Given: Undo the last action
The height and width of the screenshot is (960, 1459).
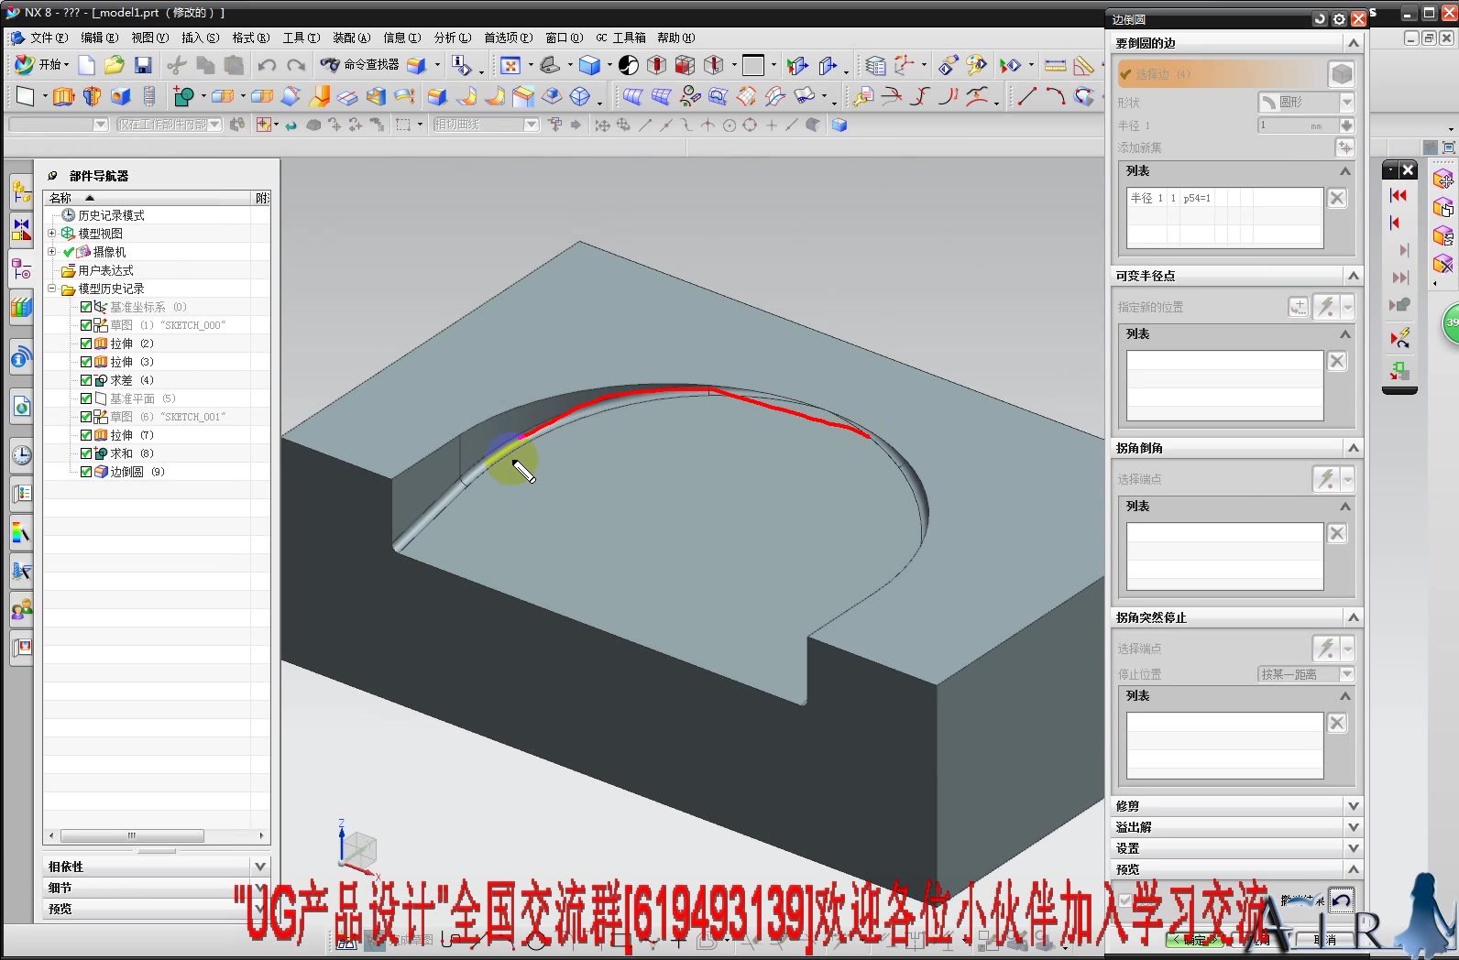Looking at the screenshot, I should click(x=267, y=65).
